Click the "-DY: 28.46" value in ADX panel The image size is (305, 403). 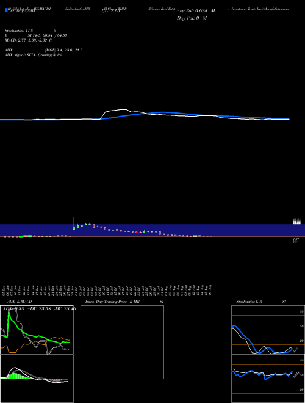[x=65, y=309]
